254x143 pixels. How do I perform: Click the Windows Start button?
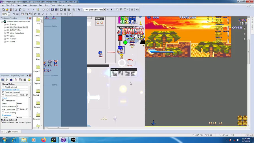[4, 140]
